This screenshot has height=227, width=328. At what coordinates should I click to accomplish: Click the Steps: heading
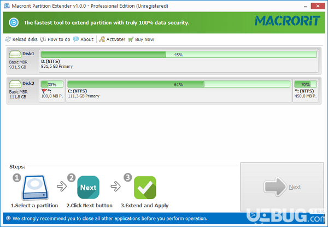click(17, 167)
